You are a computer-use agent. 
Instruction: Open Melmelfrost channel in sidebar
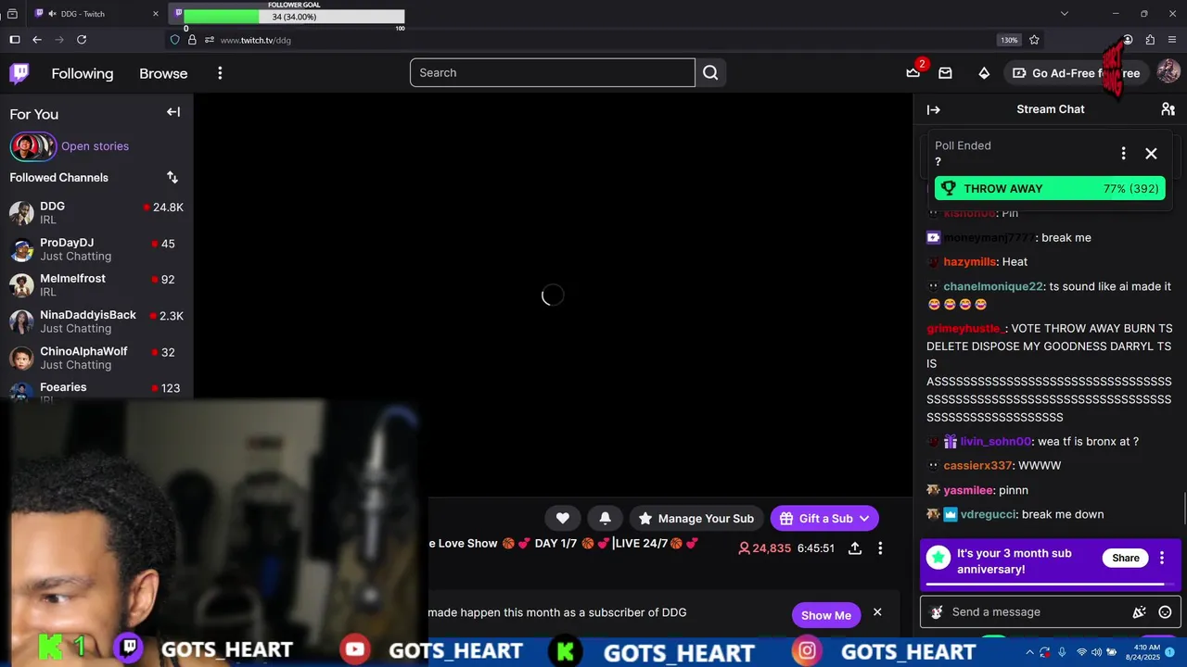[96, 285]
